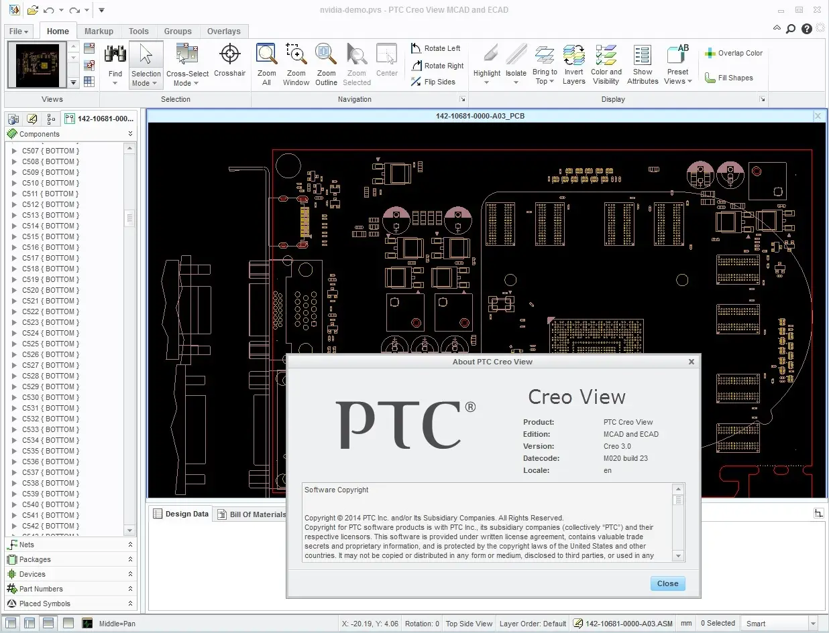Click the components list vertical scrollbar

click(129, 338)
